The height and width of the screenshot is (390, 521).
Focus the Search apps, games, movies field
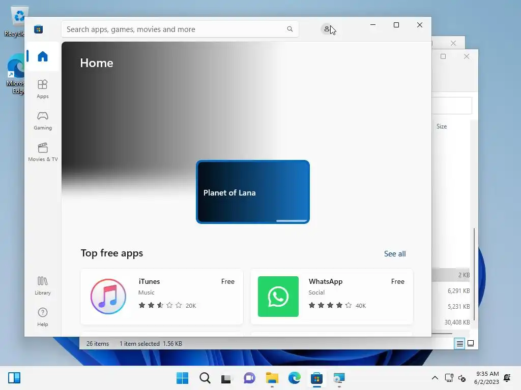pyautogui.click(x=180, y=29)
